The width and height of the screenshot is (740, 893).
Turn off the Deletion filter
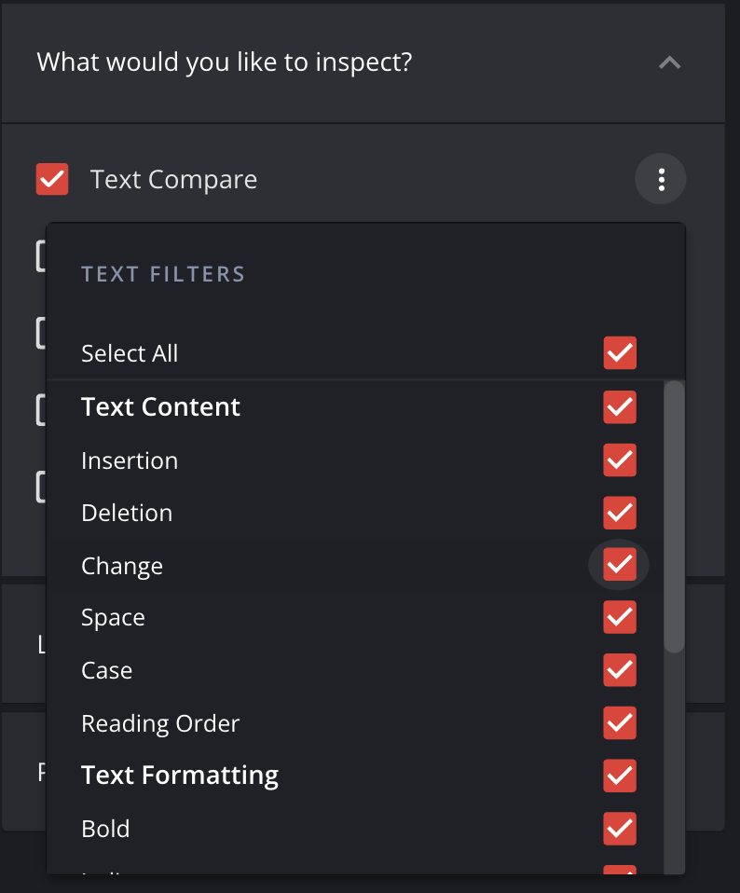tap(620, 513)
